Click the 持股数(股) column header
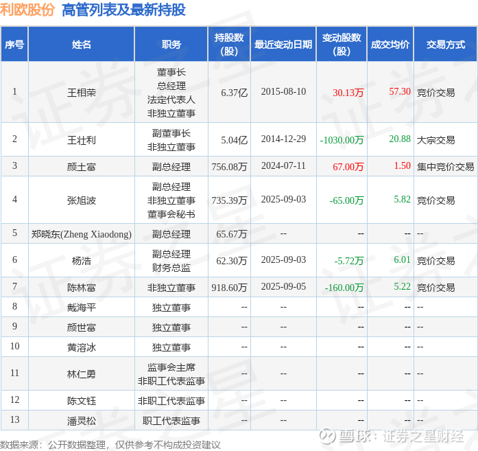Viewport: 478px width, 451px height. pos(229,45)
